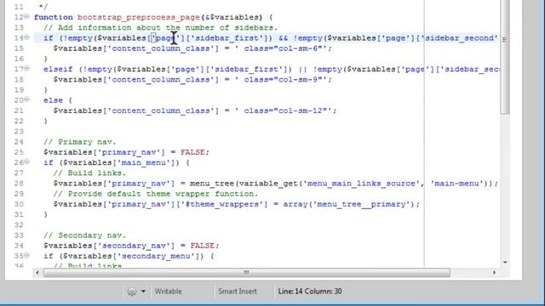Click the function name bootstrap_preprocess_page
545x306 pixels.
[x=138, y=17]
